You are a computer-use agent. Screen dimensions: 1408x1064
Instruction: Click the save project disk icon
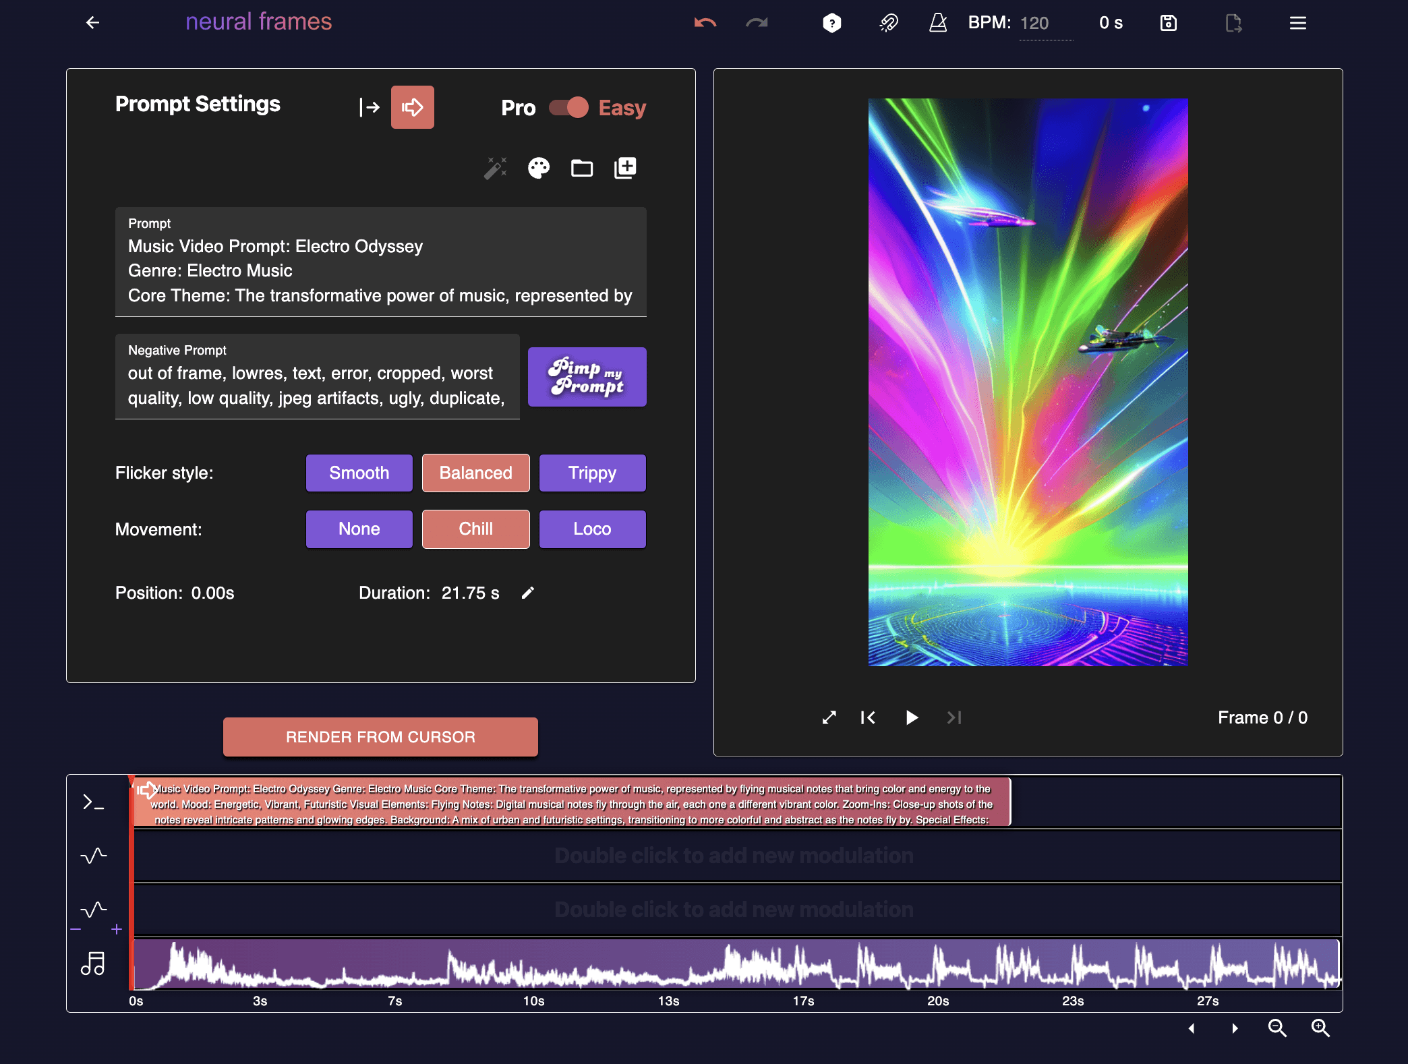[x=1169, y=24]
